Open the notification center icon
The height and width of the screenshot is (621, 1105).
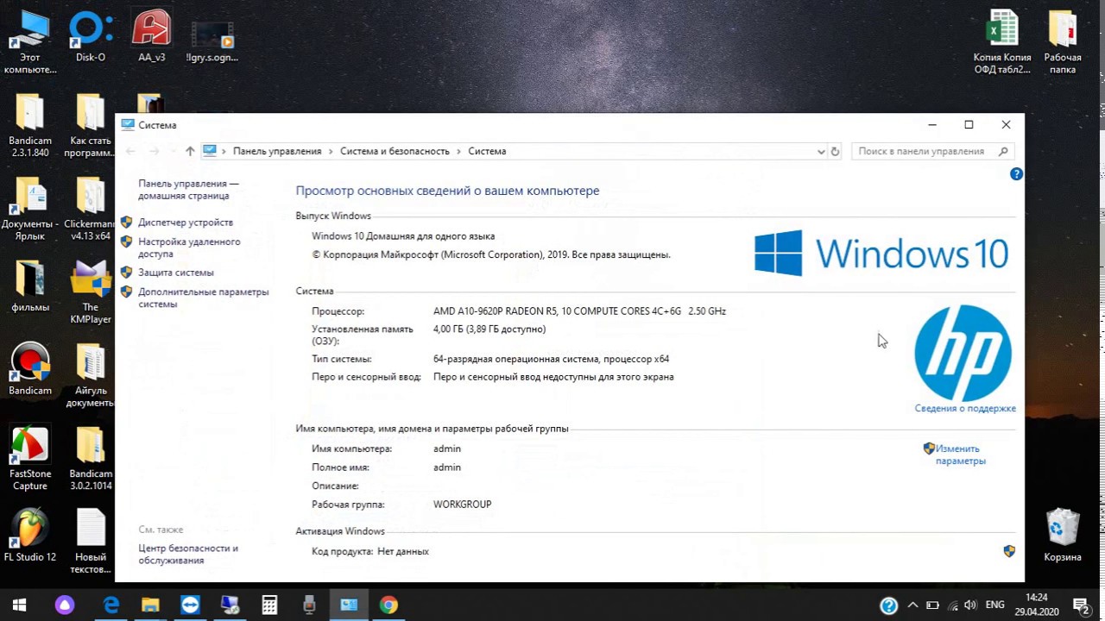[x=1081, y=605]
